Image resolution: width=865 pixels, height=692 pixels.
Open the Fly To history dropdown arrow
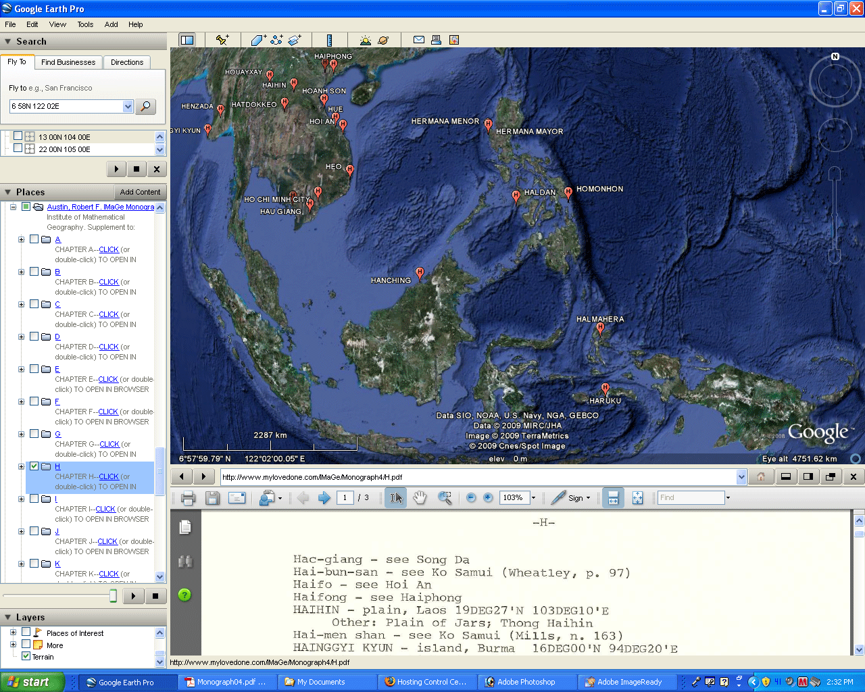pos(128,106)
